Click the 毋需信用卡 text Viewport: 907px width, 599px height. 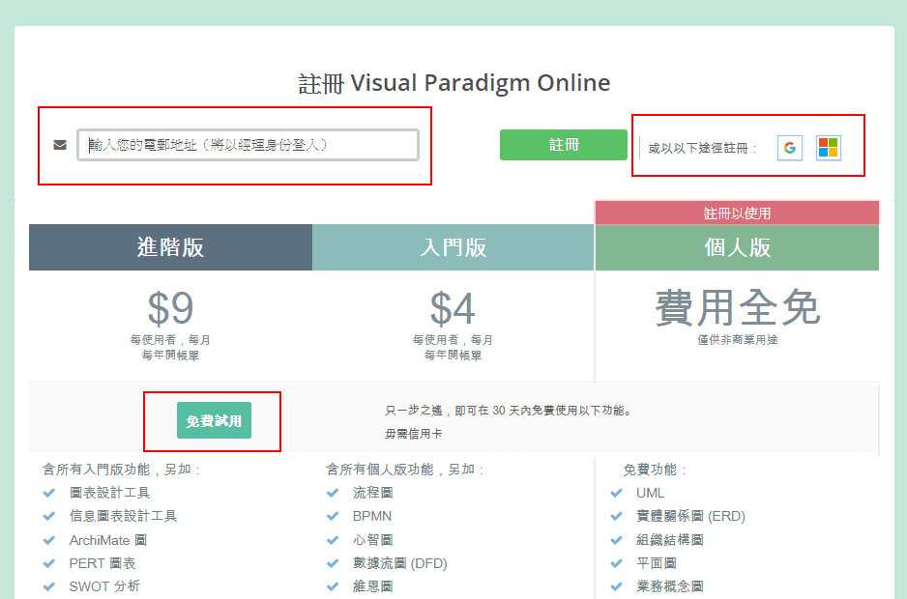tap(414, 434)
